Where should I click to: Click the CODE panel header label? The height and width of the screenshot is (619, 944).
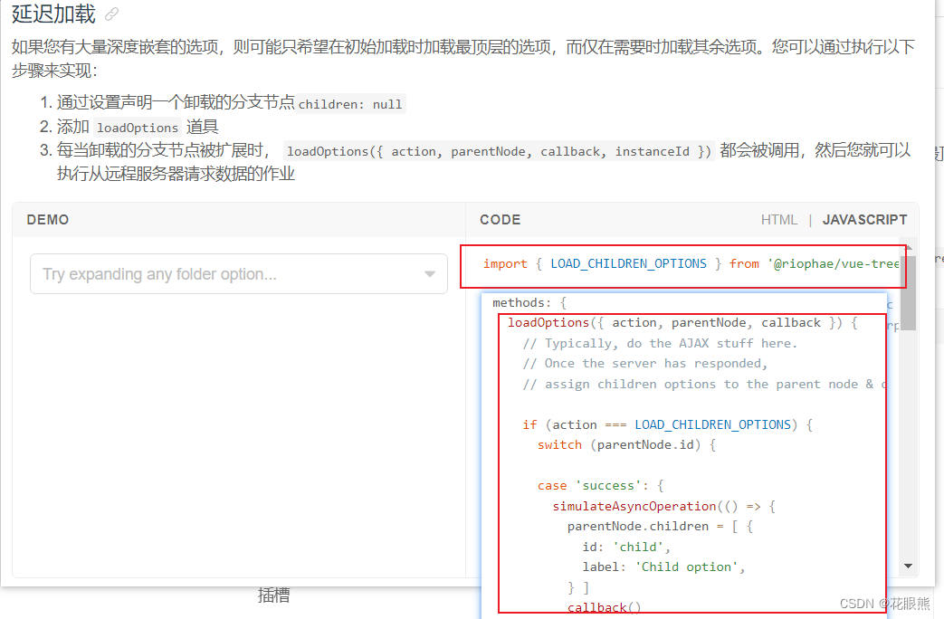[x=500, y=220]
